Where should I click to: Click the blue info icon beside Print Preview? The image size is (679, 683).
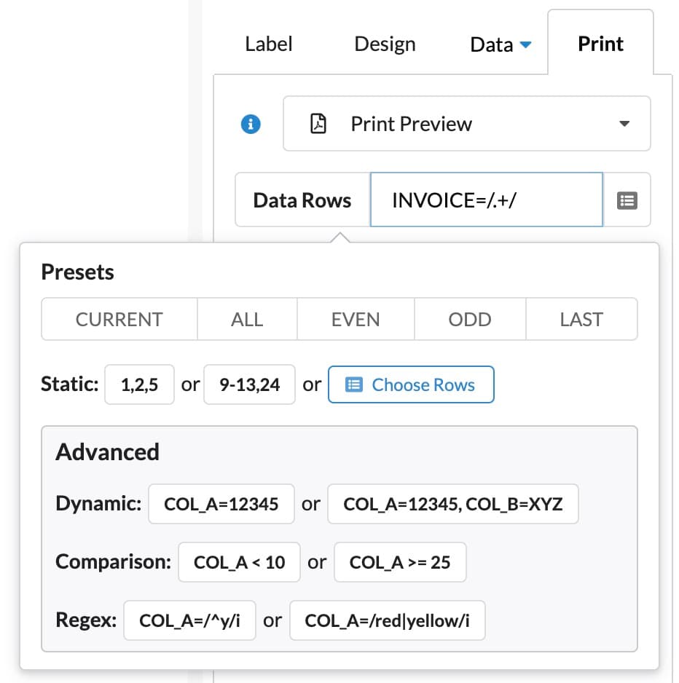pos(251,124)
